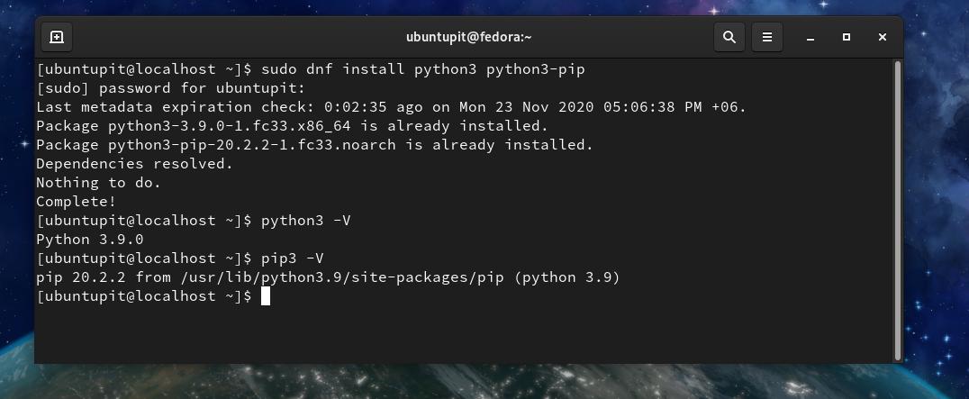Click the python3 -V command text
Image resolution: width=969 pixels, height=399 pixels.
pos(305,221)
